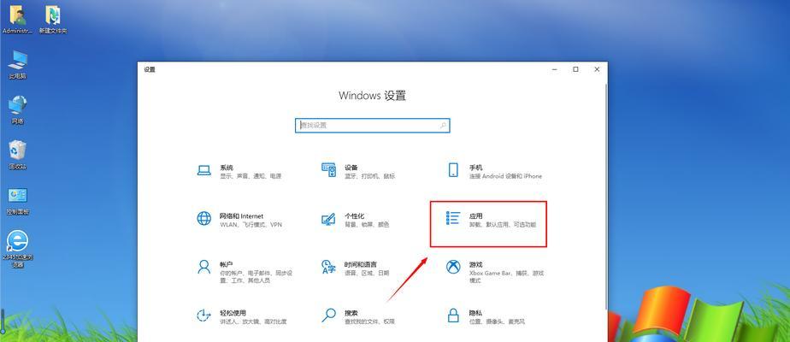The image size is (790, 342).
Task: Open the 搜索 (Search) magnifier category icon
Action: coord(328,315)
